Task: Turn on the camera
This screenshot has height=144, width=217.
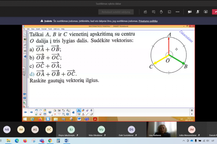Action: [190, 12]
